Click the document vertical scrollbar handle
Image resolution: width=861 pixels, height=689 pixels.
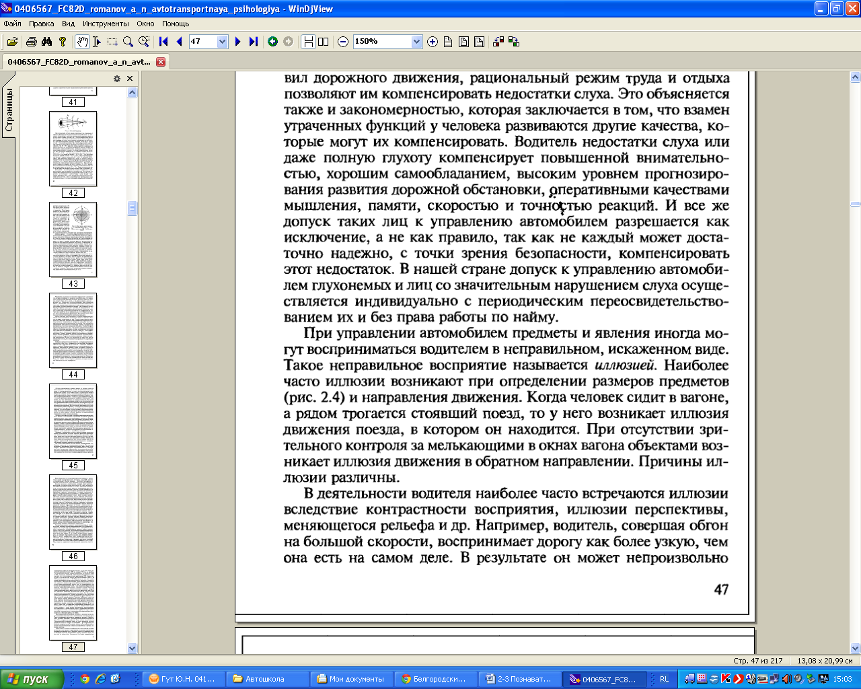point(855,204)
